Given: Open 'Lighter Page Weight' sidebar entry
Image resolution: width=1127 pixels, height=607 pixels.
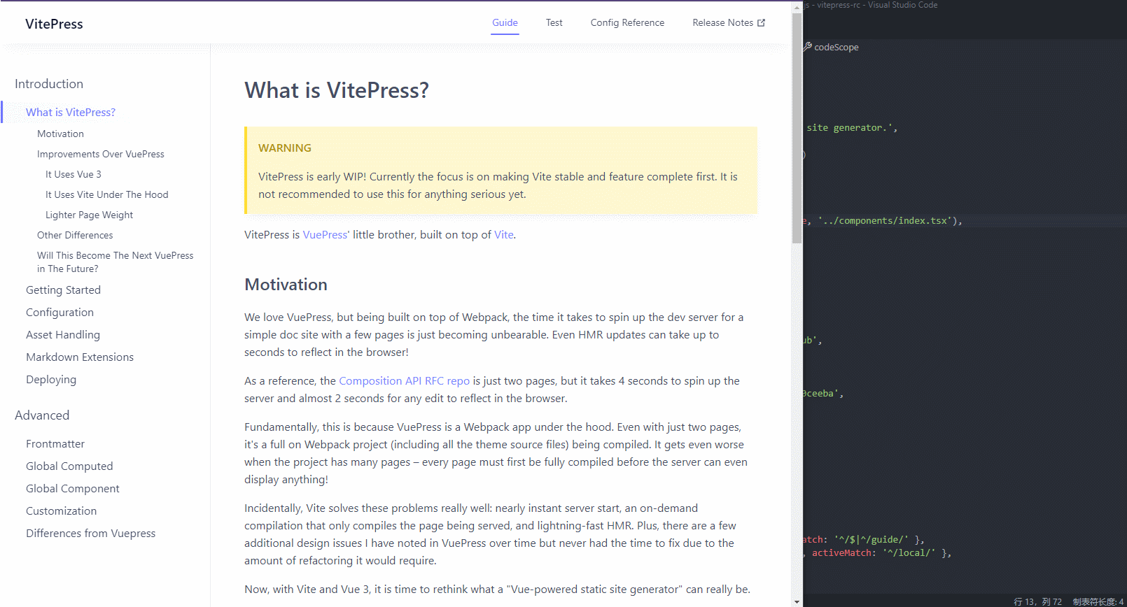Looking at the screenshot, I should pos(89,215).
